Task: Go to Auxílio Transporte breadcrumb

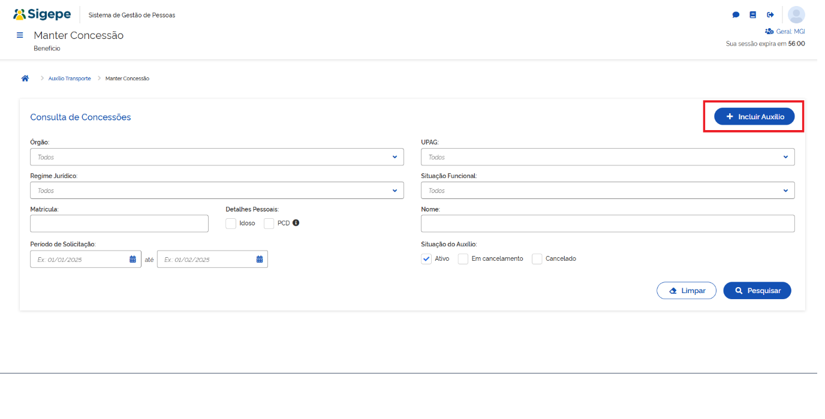Action: (70, 79)
